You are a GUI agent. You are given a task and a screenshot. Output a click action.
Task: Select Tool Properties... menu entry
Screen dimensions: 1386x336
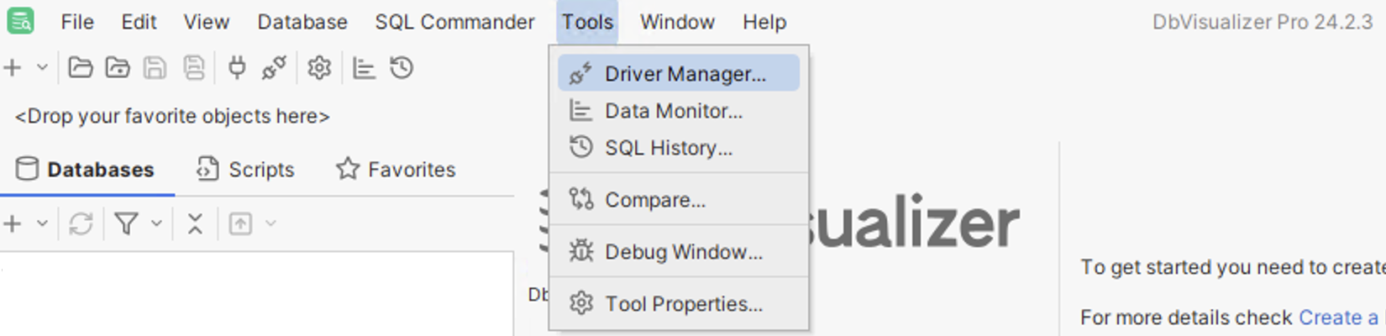tap(679, 304)
